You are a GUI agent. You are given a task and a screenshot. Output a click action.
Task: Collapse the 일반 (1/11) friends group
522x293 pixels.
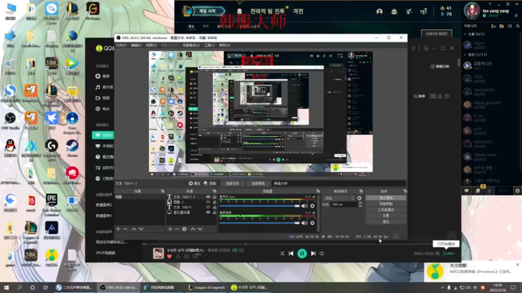point(465,55)
